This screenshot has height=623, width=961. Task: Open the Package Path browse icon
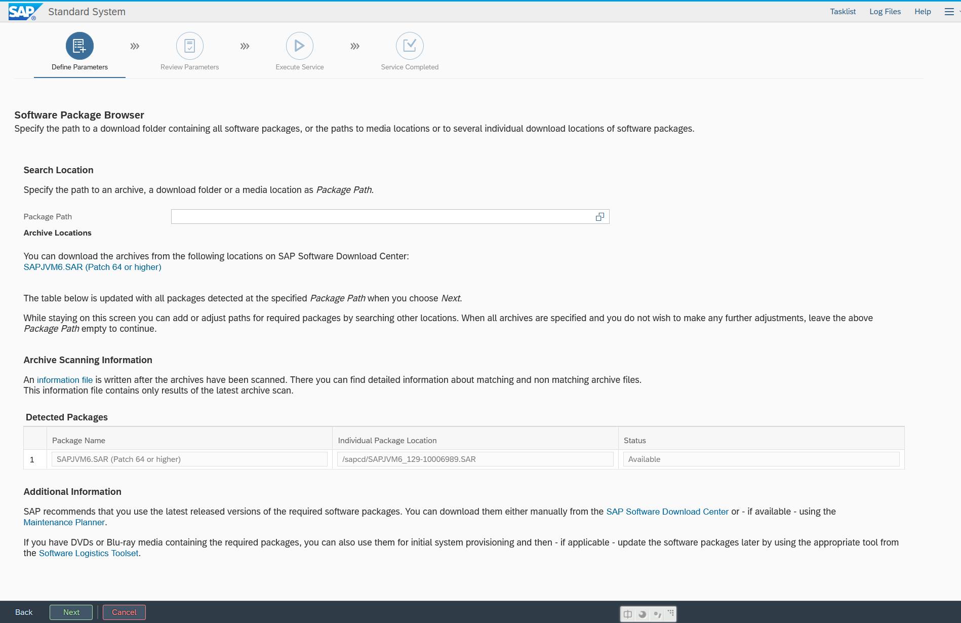[600, 217]
